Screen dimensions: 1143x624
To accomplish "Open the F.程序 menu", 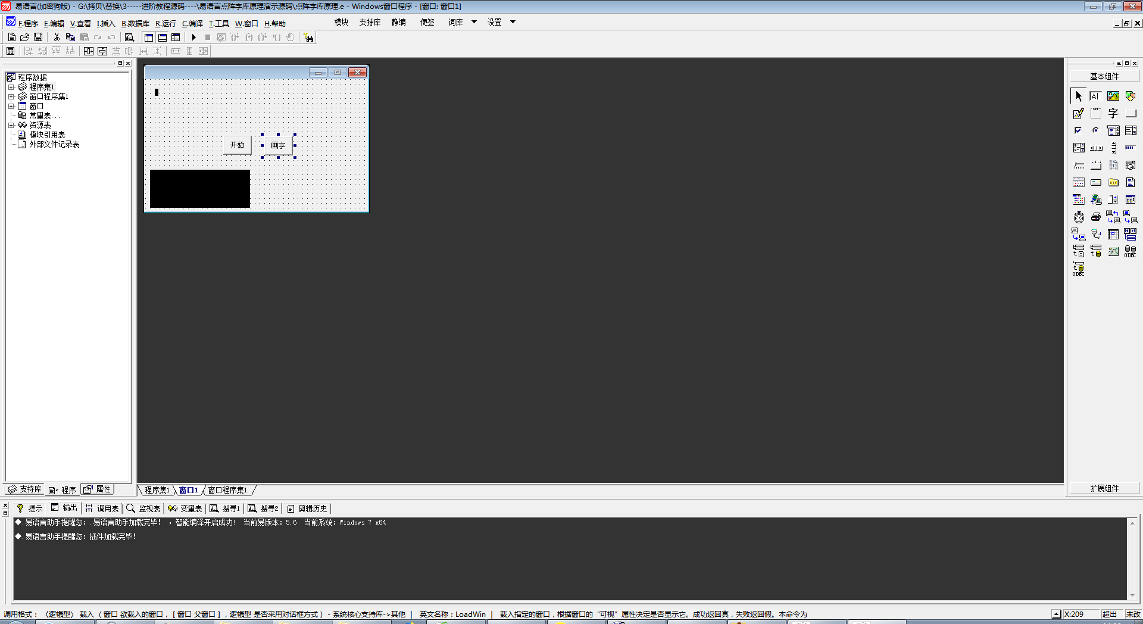I will coord(28,24).
